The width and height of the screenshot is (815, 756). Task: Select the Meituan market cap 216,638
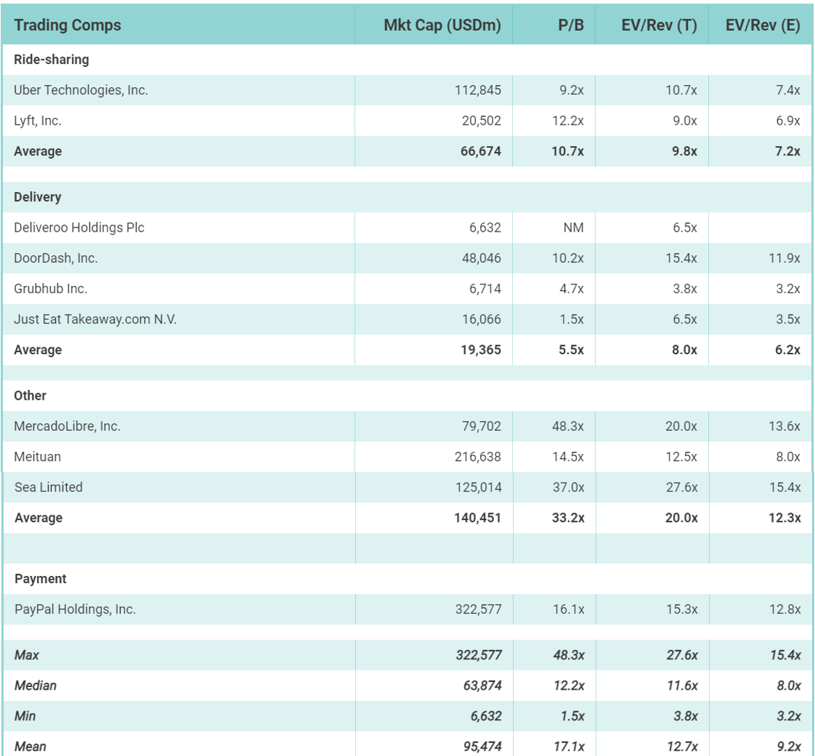pyautogui.click(x=478, y=457)
